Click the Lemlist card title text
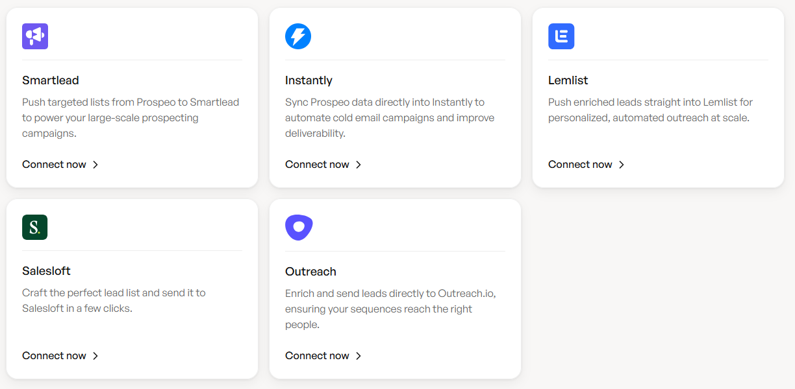Image resolution: width=795 pixels, height=389 pixels. click(x=568, y=80)
